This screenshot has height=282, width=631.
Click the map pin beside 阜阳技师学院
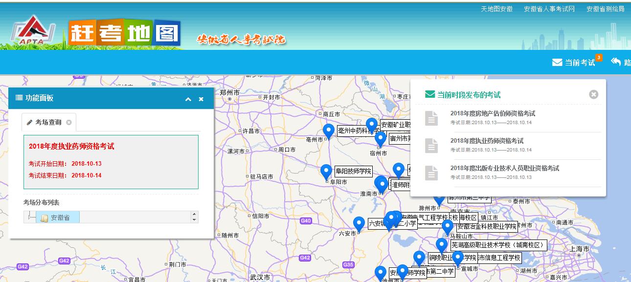point(326,172)
